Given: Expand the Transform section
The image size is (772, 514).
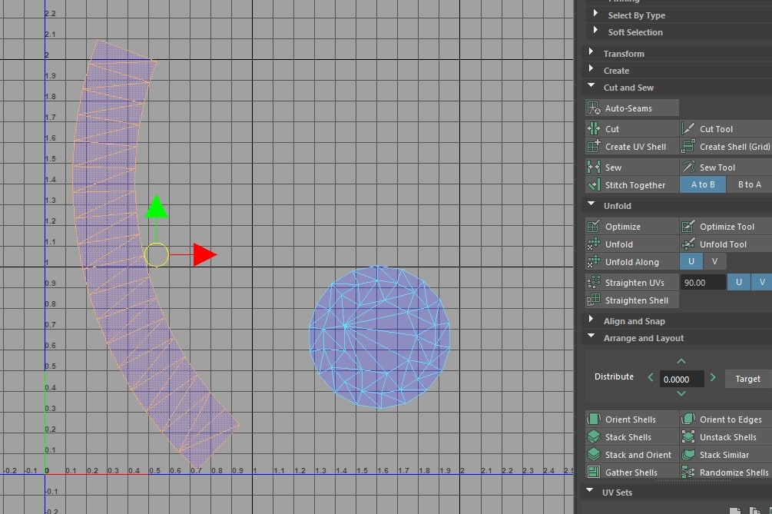Looking at the screenshot, I should tap(591, 51).
